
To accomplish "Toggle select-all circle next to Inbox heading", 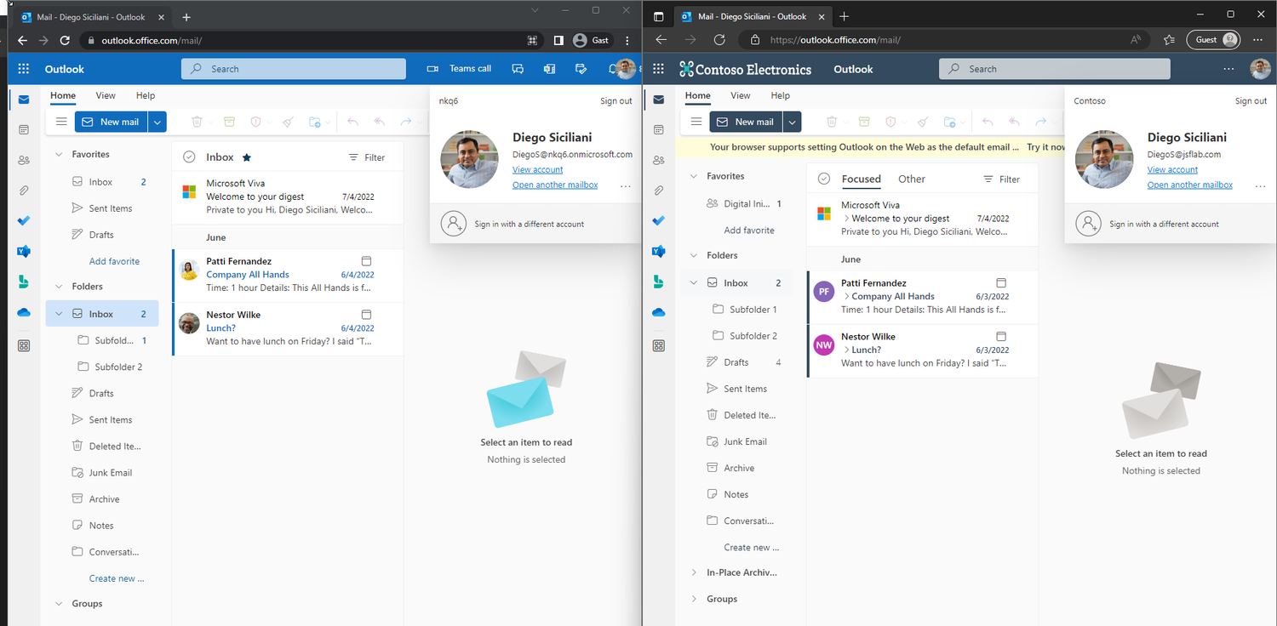I will click(189, 157).
